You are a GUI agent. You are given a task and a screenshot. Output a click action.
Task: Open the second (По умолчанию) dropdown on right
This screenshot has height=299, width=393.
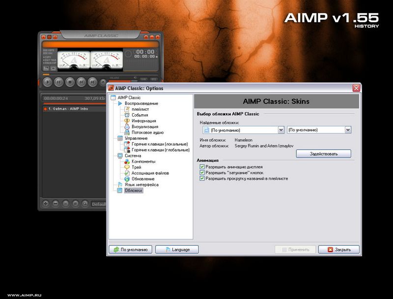pos(319,130)
